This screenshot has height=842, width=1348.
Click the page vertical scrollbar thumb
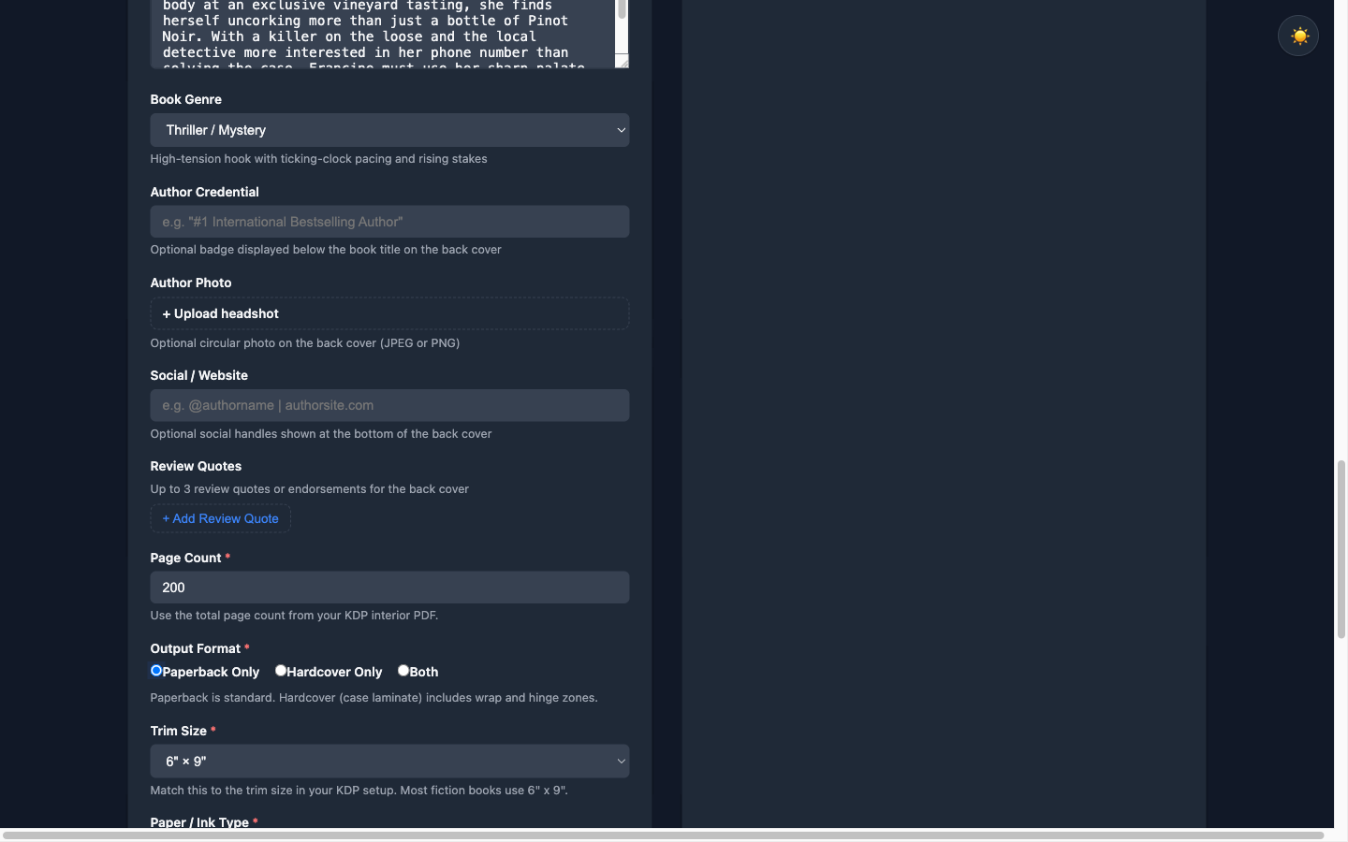1341,549
